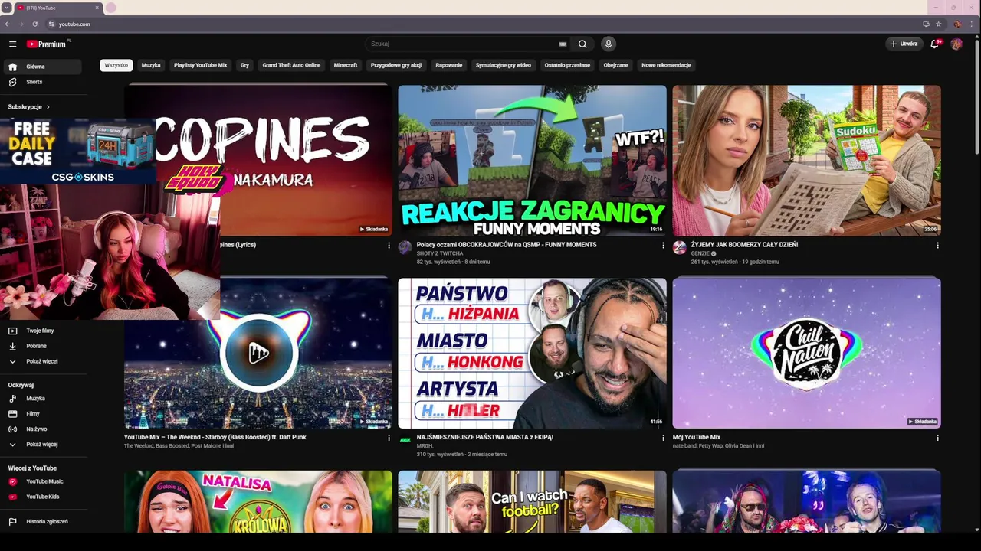Open ŻYJEMY JAK BOOMERZY CAŁY DZIEŃ title
This screenshot has height=551, width=981.
point(744,245)
